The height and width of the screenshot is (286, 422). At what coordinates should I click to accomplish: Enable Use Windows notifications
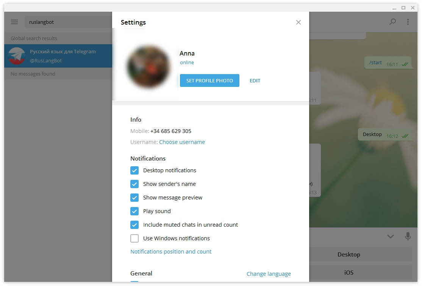tap(134, 238)
